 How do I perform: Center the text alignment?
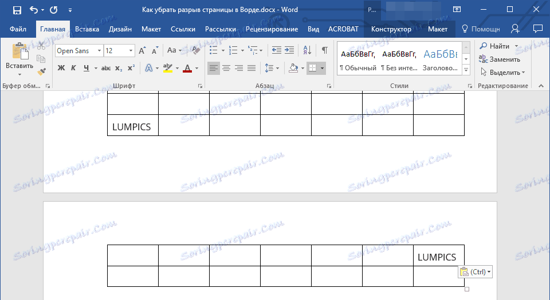pyautogui.click(x=226, y=68)
